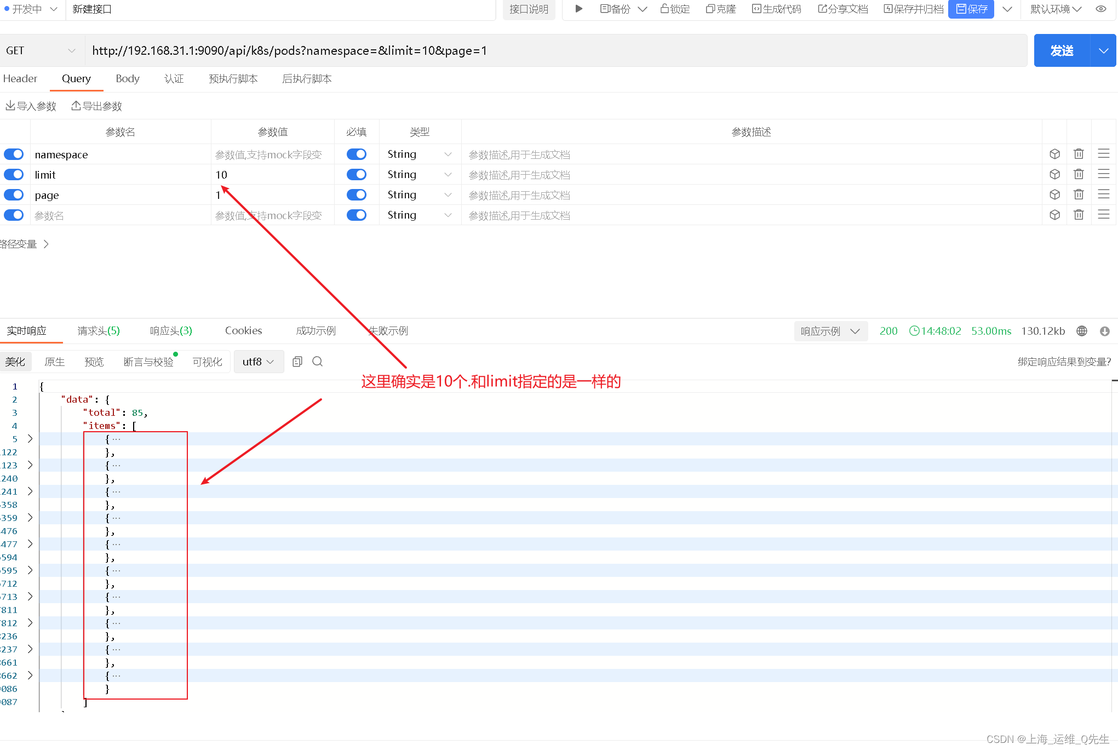Click 导出参数 export parameters
The width and height of the screenshot is (1118, 750).
pos(97,106)
